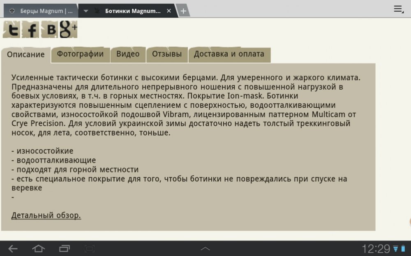Image resolution: width=411 pixels, height=256 pixels.
Task: Click the подходят для горной местности line
Action: click(x=75, y=170)
